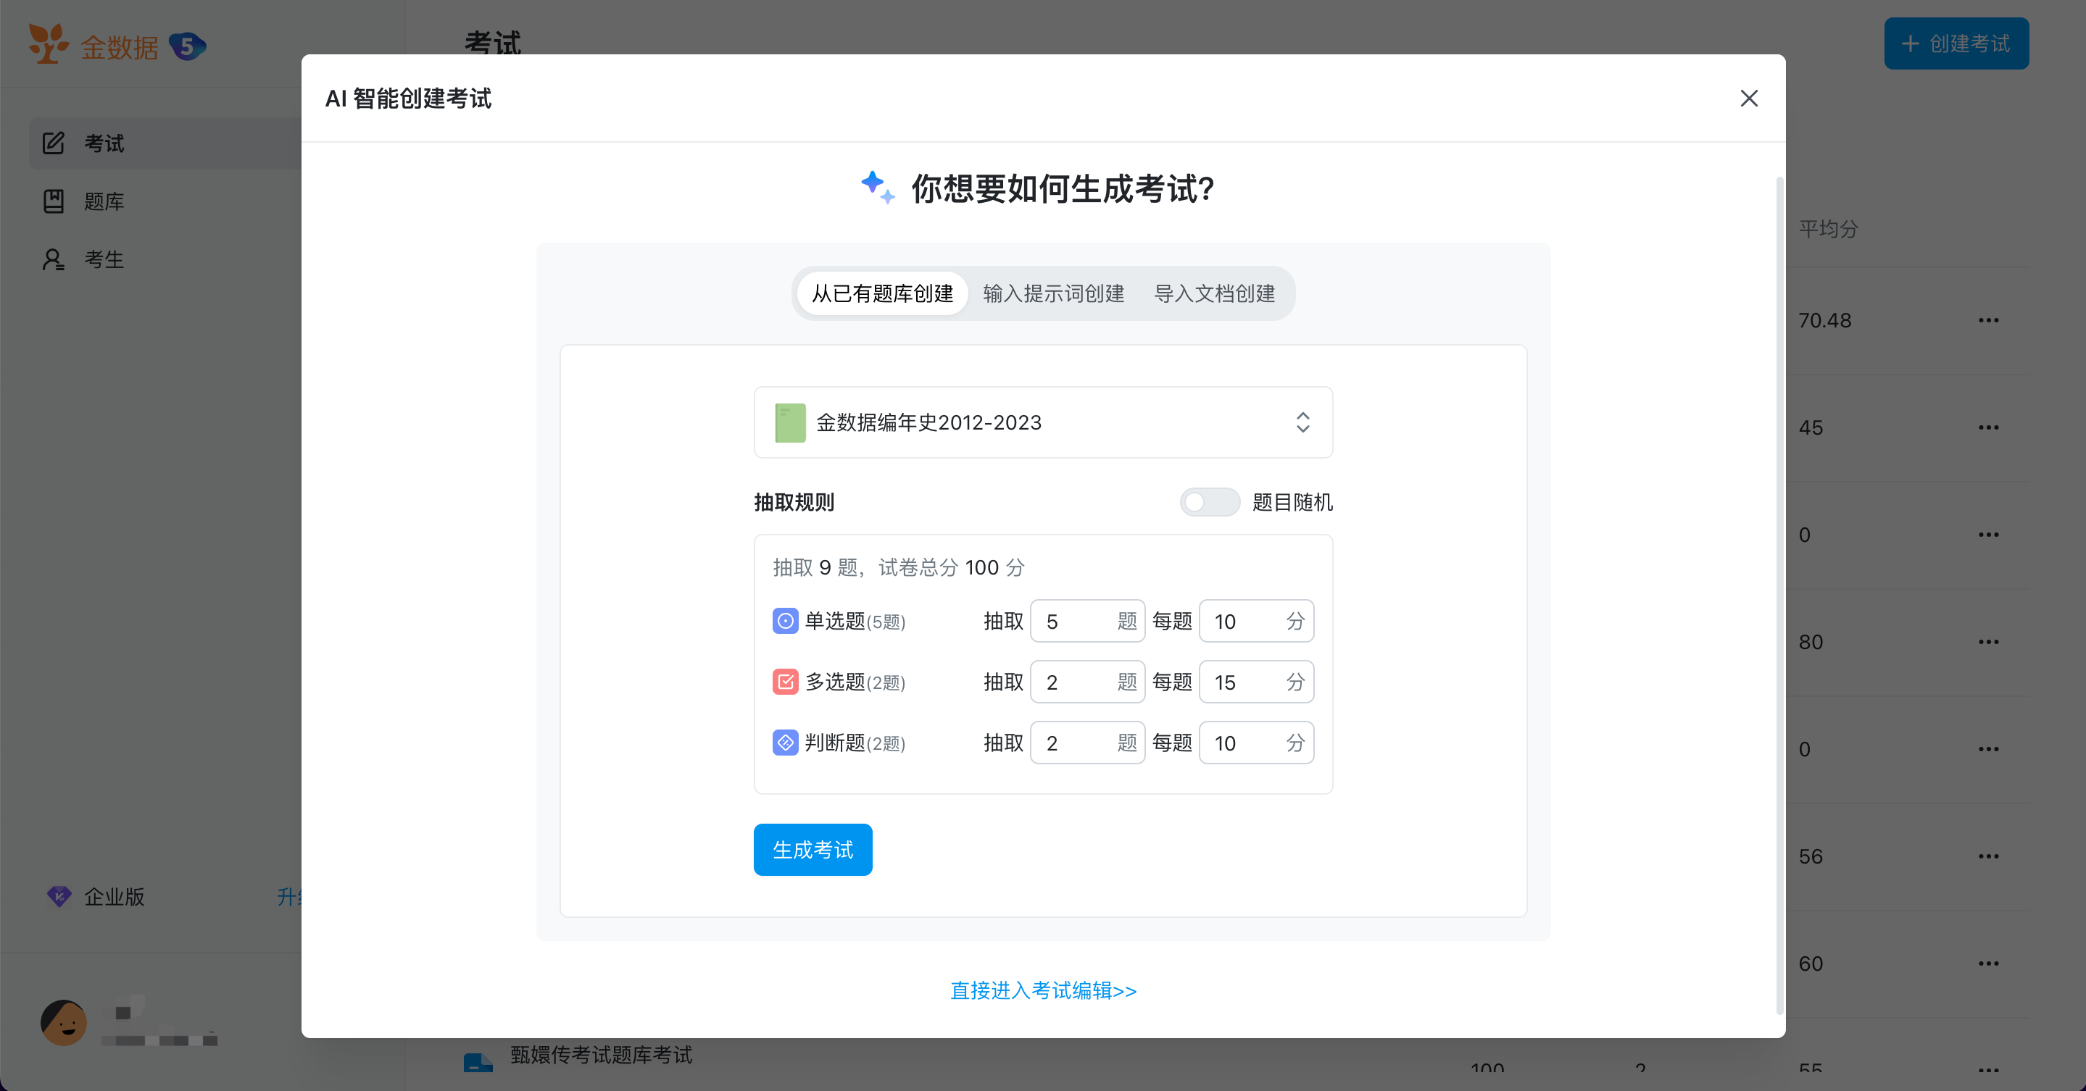Open 直接进入考试编辑 link
2086x1091 pixels.
(1042, 990)
